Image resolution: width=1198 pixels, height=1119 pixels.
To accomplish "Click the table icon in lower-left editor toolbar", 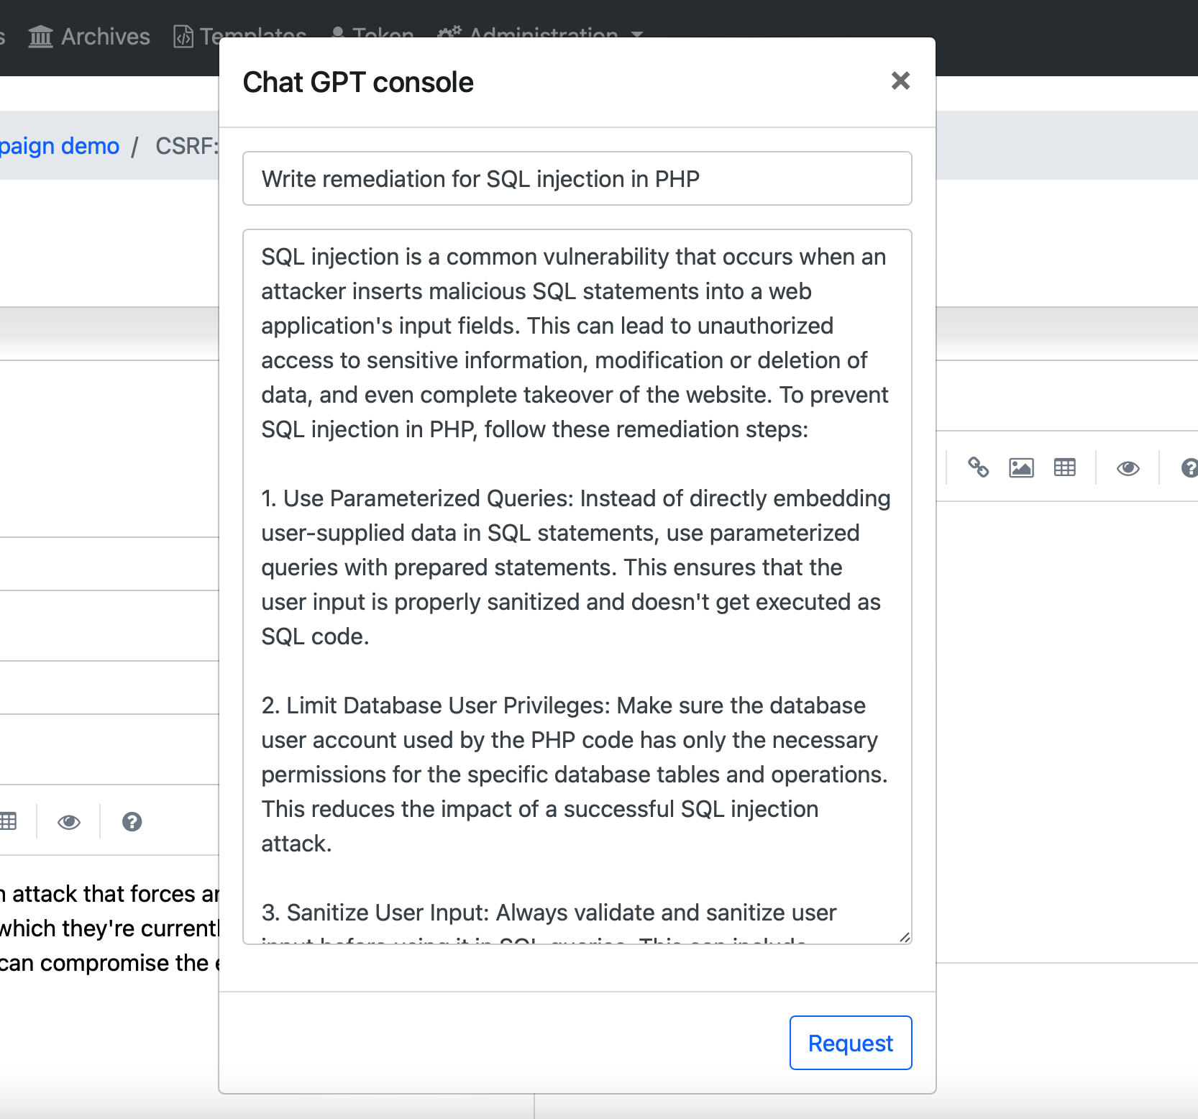I will tap(8, 821).
